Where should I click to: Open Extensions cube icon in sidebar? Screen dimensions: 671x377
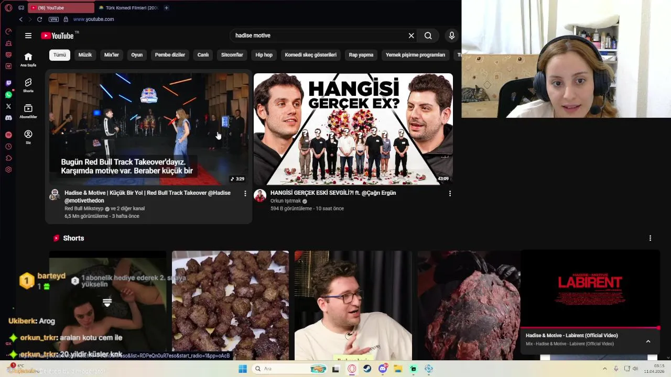coord(8,158)
